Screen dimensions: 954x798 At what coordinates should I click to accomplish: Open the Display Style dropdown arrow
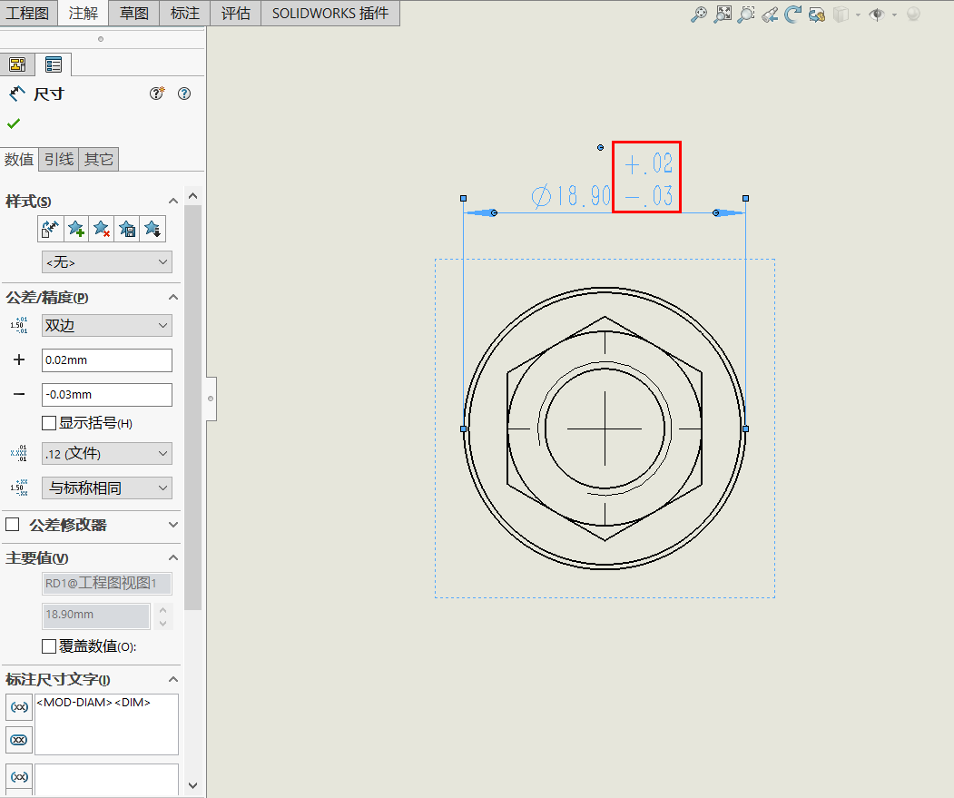click(x=858, y=15)
